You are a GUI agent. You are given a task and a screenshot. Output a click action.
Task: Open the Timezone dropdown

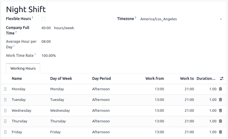coord(181,19)
